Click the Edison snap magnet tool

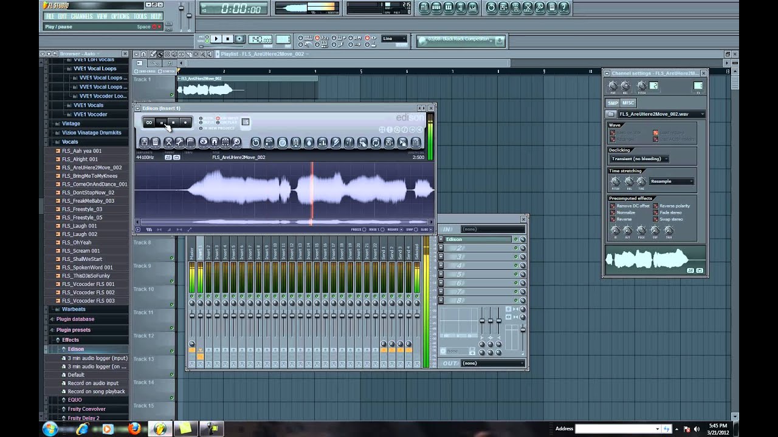(214, 143)
